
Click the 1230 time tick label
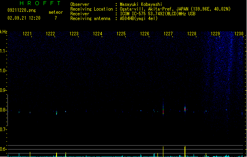click(239, 34)
